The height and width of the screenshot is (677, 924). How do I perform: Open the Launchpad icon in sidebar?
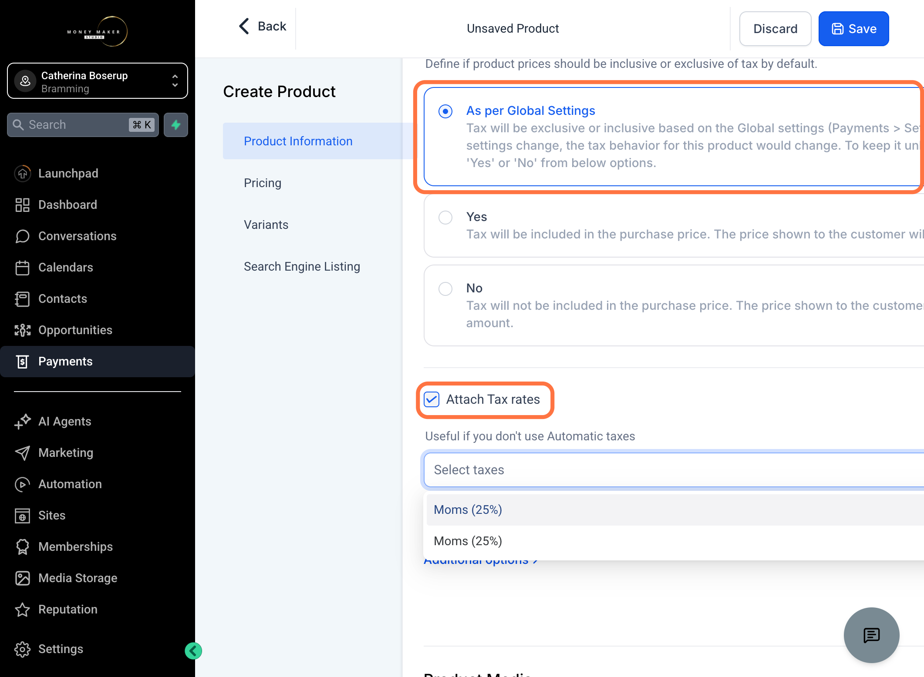(x=22, y=173)
